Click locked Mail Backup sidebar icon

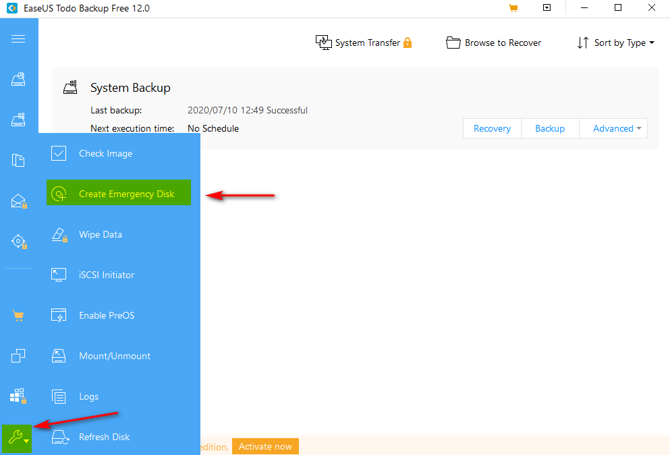[x=19, y=201]
